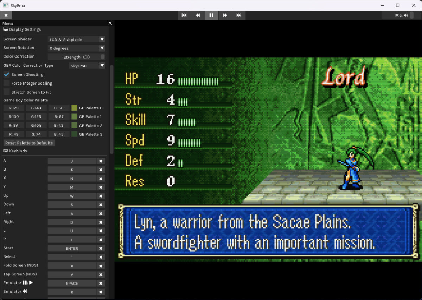Click the G:125 field of GB Palette 1

click(36, 117)
